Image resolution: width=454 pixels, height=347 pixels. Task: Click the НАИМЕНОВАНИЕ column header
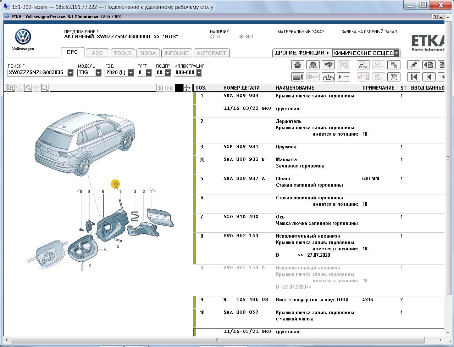pos(295,88)
